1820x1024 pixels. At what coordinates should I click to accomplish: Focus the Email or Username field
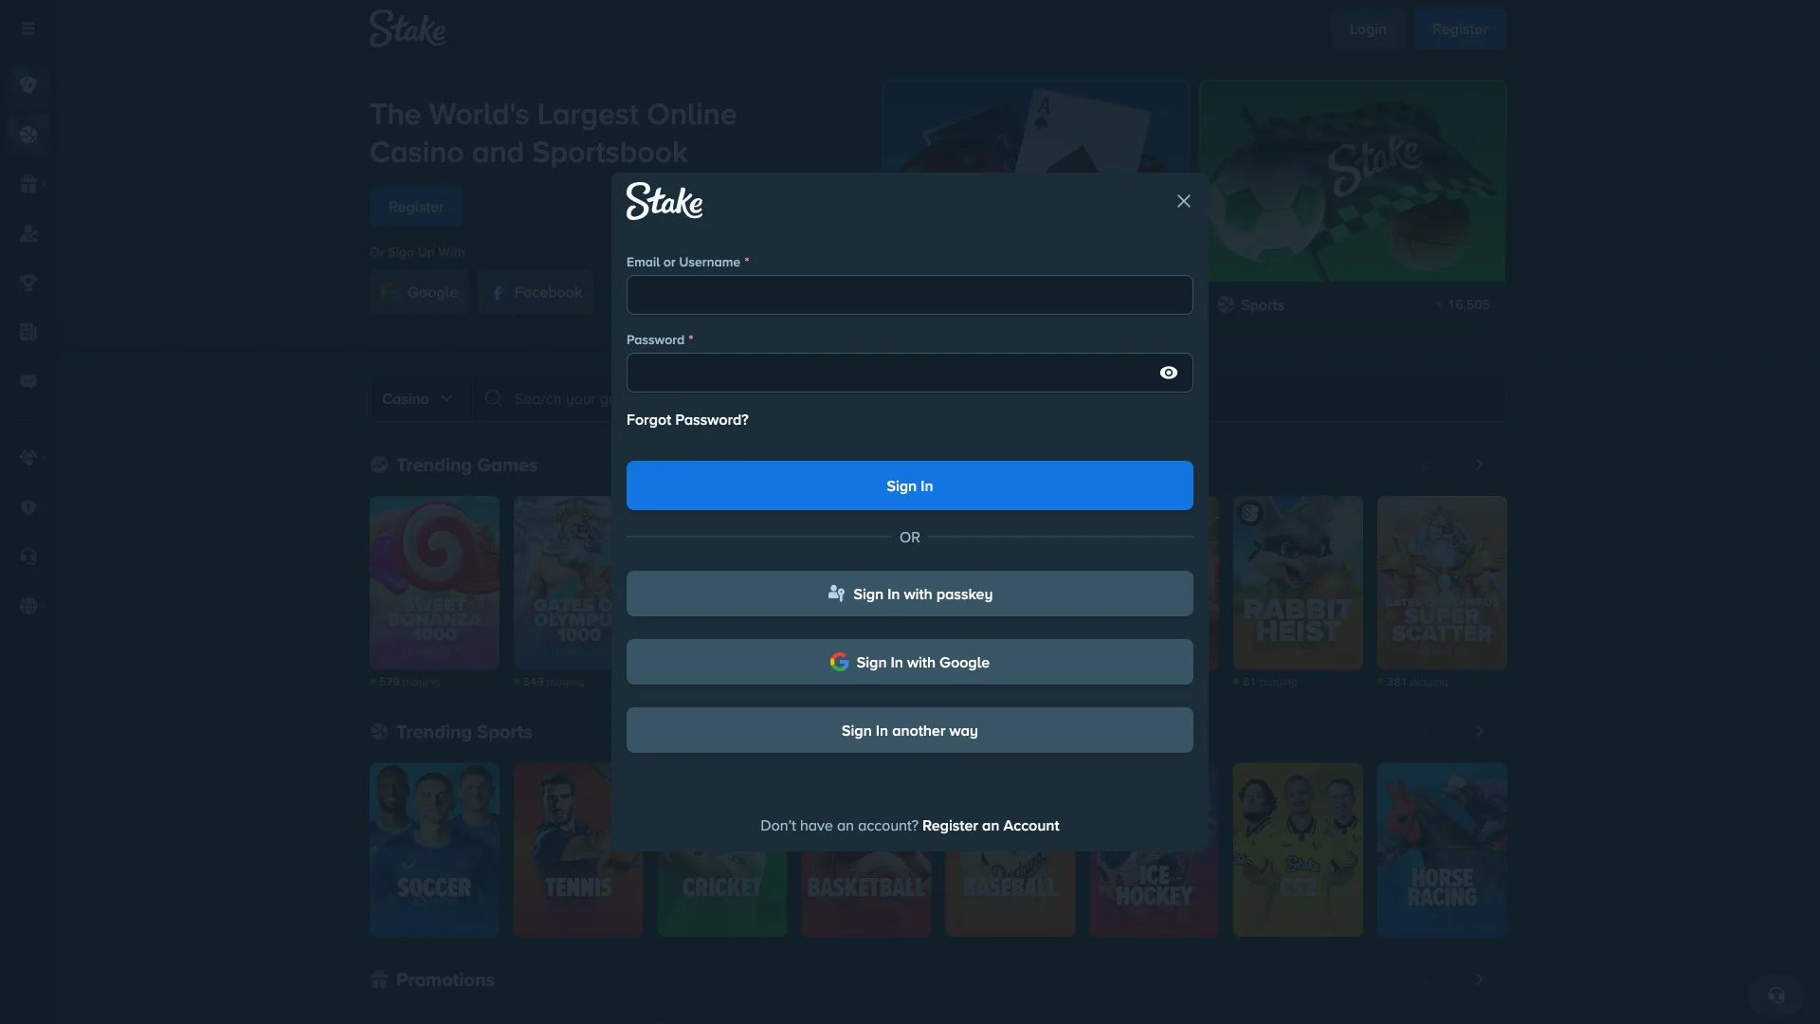tap(909, 295)
